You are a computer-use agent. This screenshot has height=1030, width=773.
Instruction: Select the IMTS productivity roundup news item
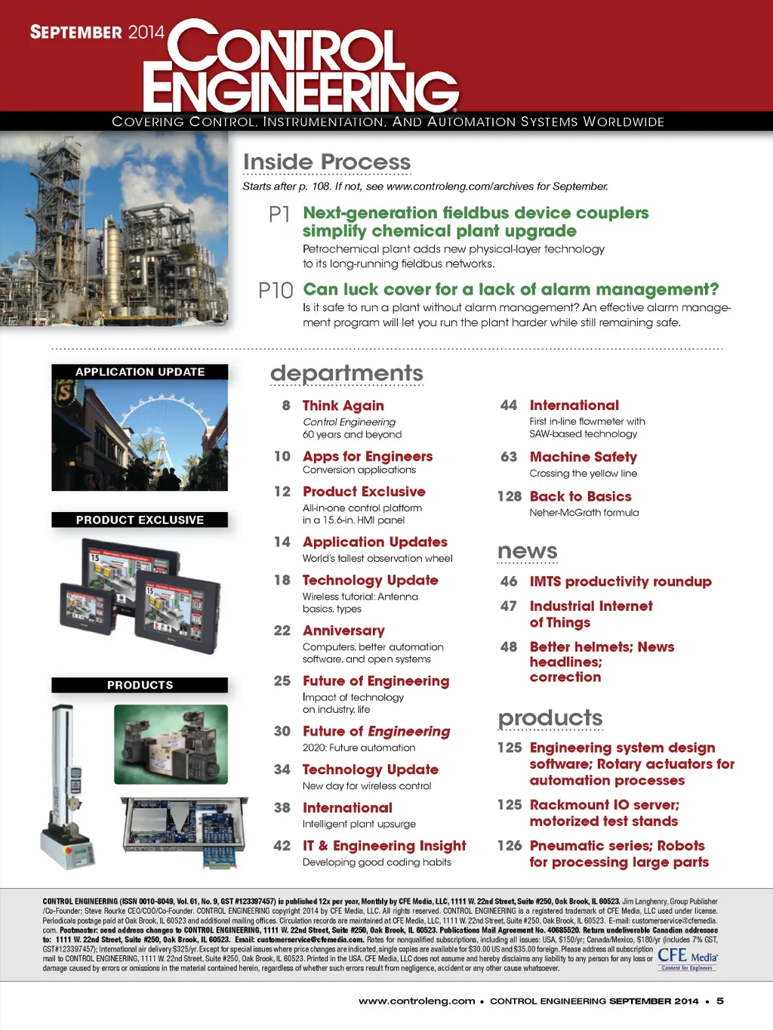[x=620, y=581]
